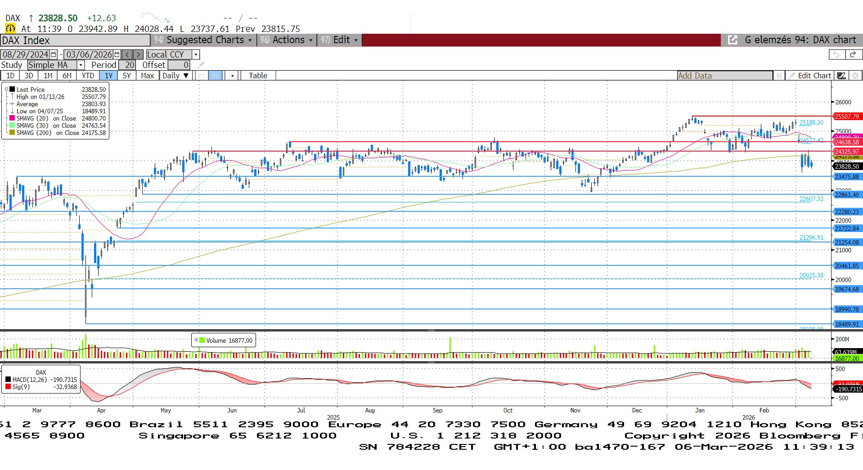Click the previous date range arrow
Image resolution: width=863 pixels, height=470 pixels.
tap(127, 54)
